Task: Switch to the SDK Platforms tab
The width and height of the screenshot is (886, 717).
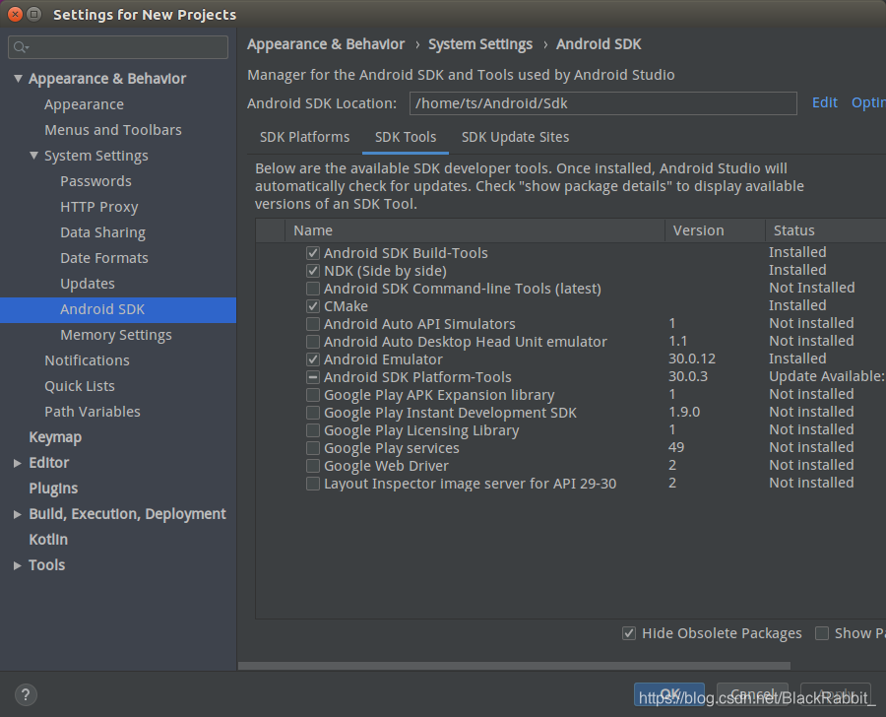Action: pyautogui.click(x=304, y=137)
